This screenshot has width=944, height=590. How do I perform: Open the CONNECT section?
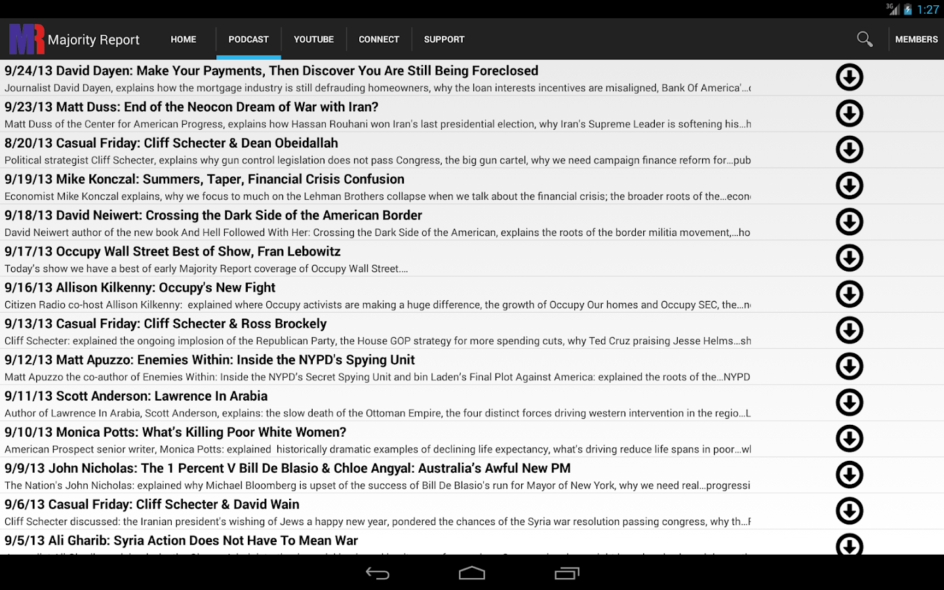coord(378,39)
